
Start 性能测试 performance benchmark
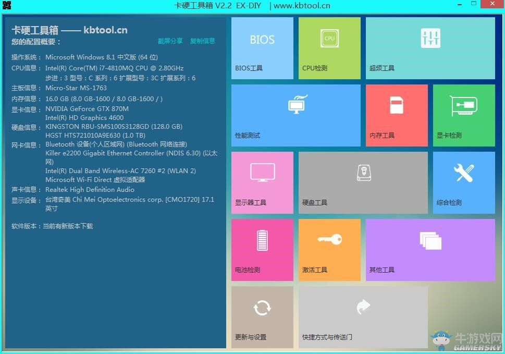point(295,115)
